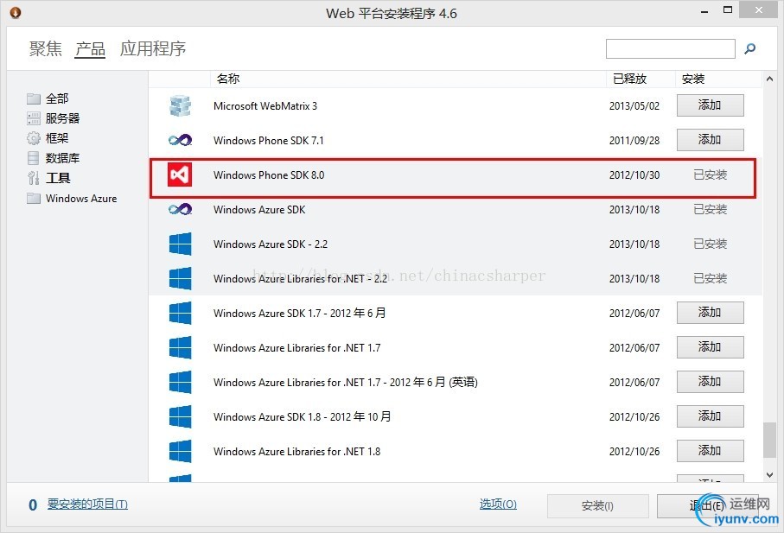The image size is (784, 533).
Task: Select the Windows Azure category
Action: (81, 199)
